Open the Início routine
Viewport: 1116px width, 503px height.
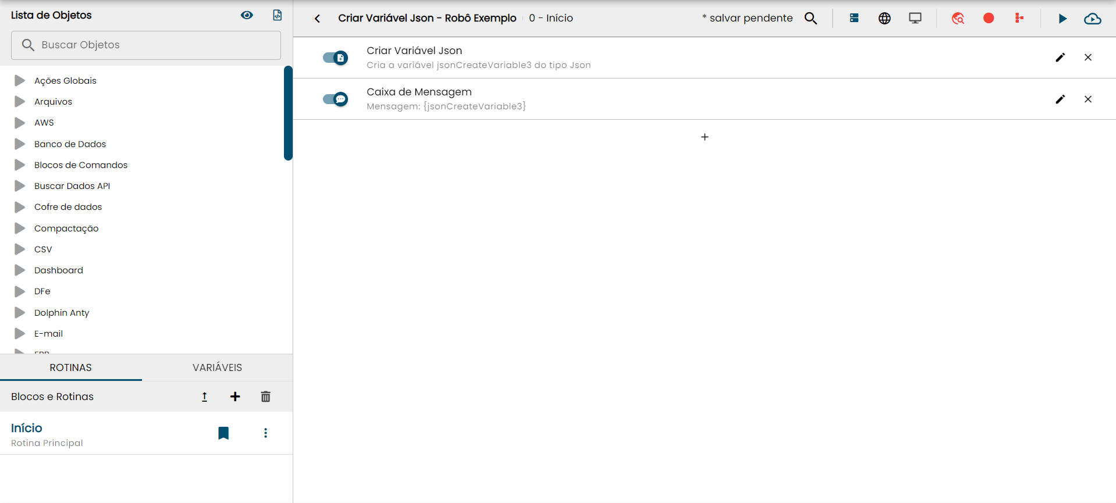[x=27, y=429]
